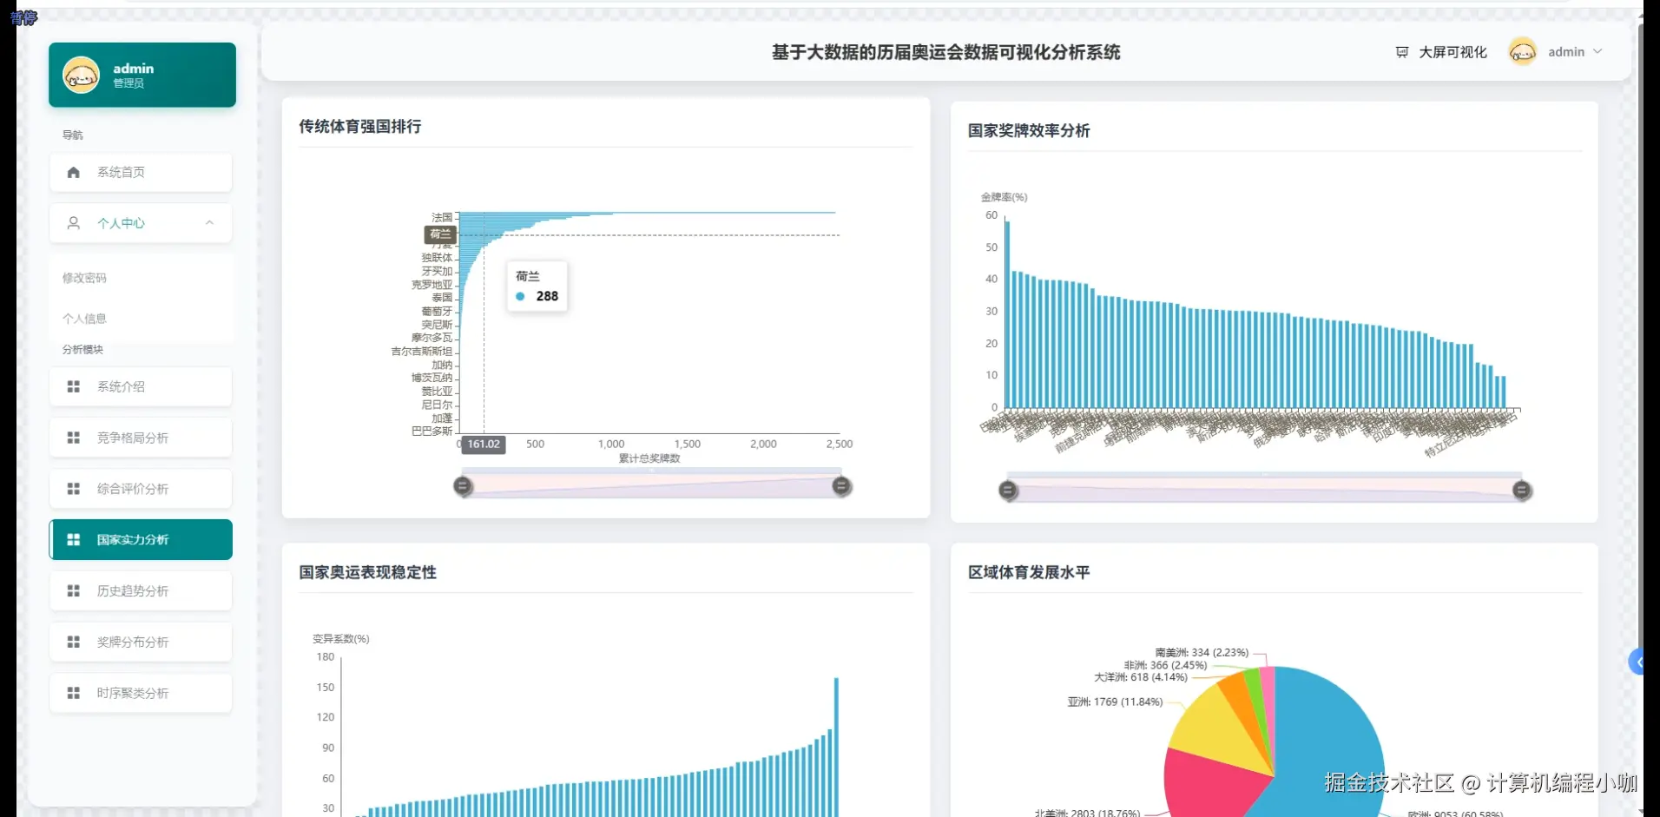Image resolution: width=1660 pixels, height=817 pixels.
Task: Click tallest bar in 国家奥运表现稳定性 chart
Action: [836, 747]
